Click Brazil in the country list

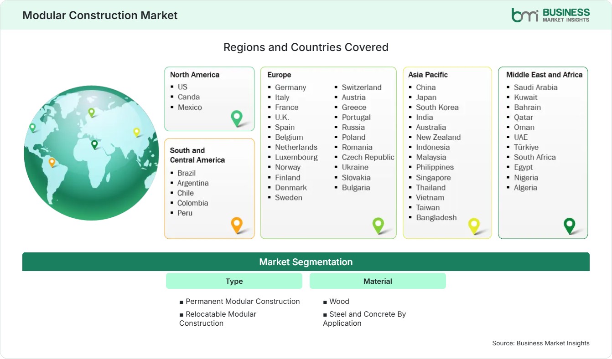coord(187,173)
